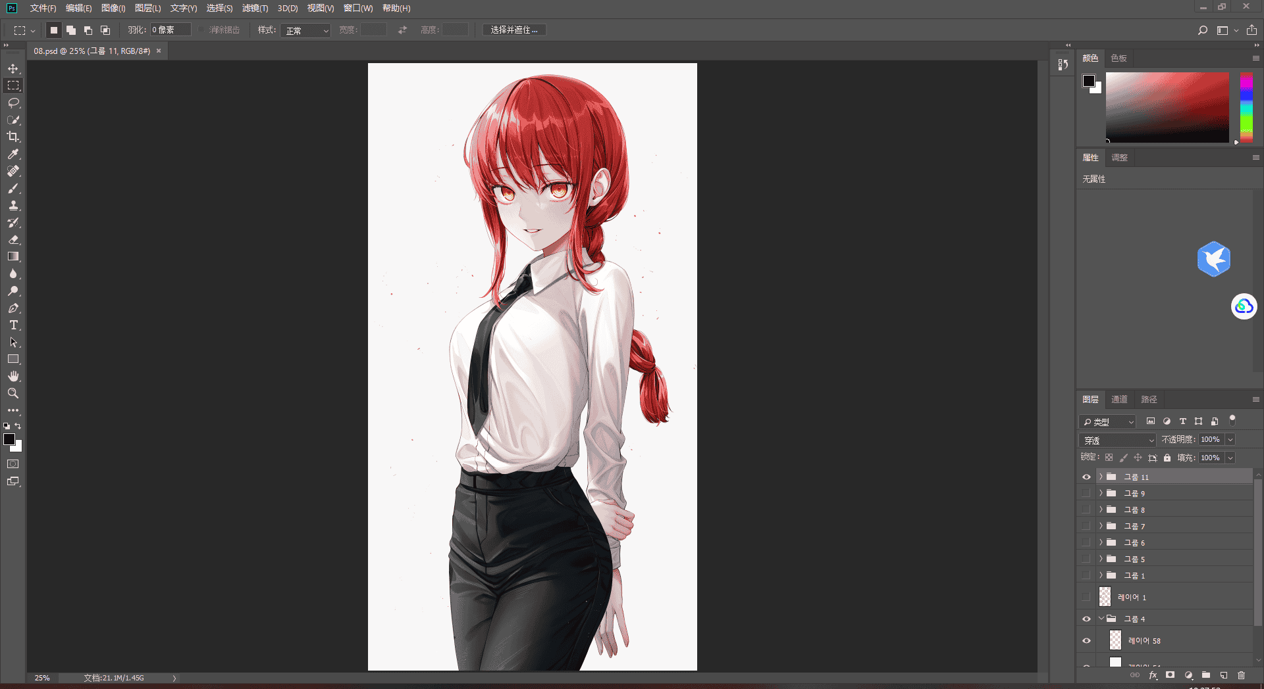The height and width of the screenshot is (689, 1264).
Task: Select the Crop tool
Action: (x=13, y=137)
